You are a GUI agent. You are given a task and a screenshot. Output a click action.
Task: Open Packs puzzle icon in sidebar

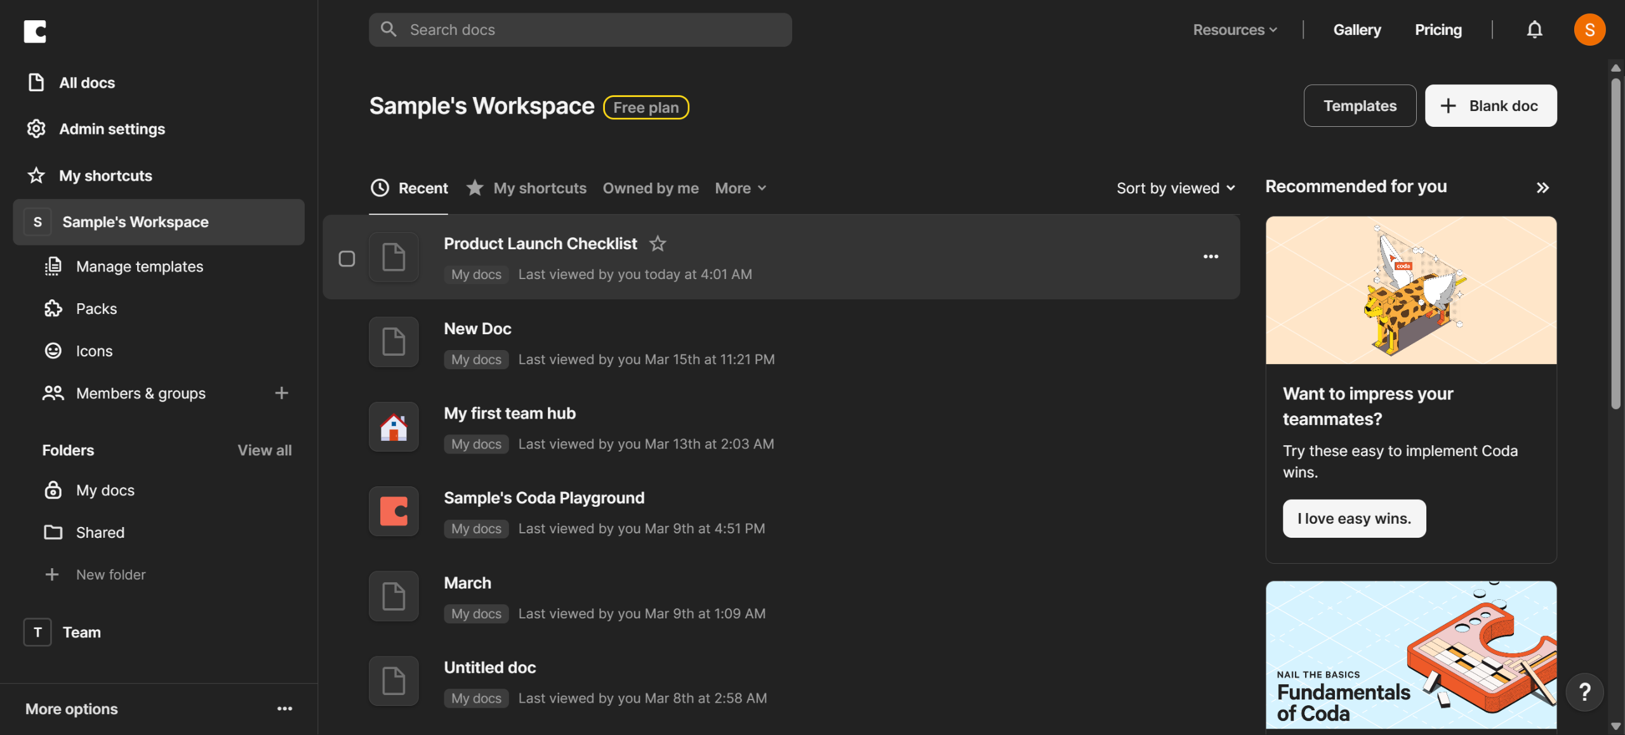point(53,309)
